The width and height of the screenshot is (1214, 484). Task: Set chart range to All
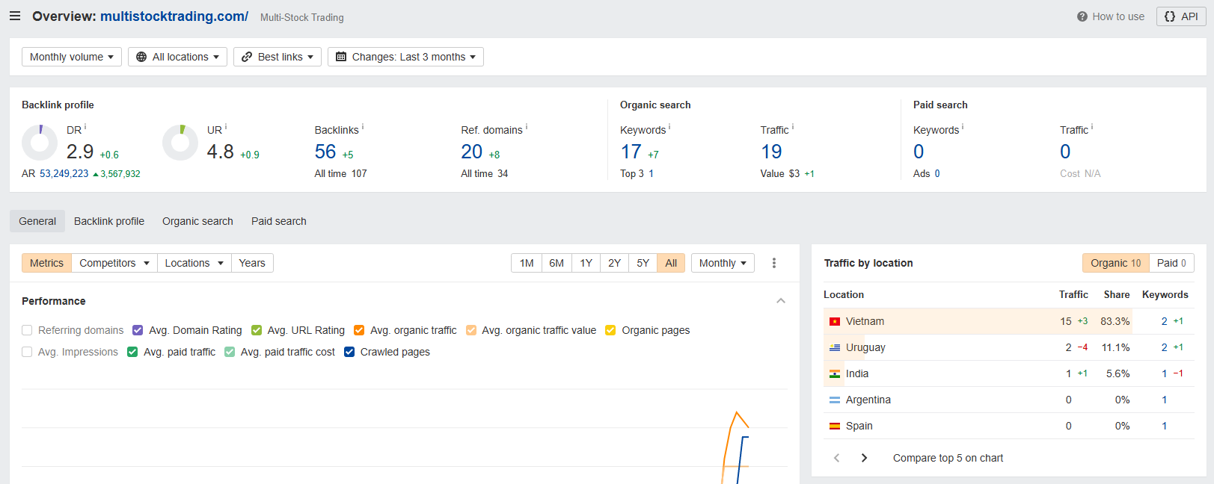671,263
